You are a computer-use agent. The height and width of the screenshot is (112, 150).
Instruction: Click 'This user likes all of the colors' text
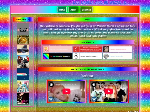tap(60, 56)
